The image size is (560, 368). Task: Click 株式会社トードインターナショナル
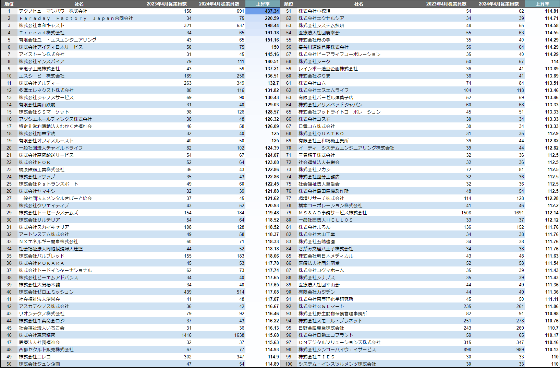point(55,270)
